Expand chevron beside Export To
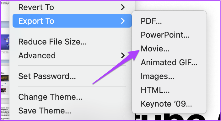The height and width of the screenshot is (121, 221). (x=123, y=21)
